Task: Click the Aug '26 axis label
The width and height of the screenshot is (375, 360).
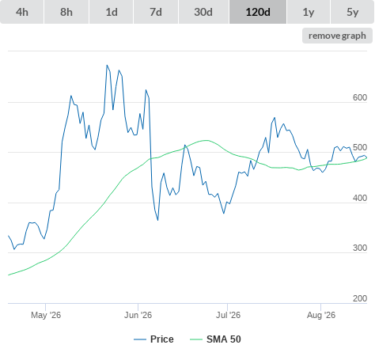Action: pos(321,315)
